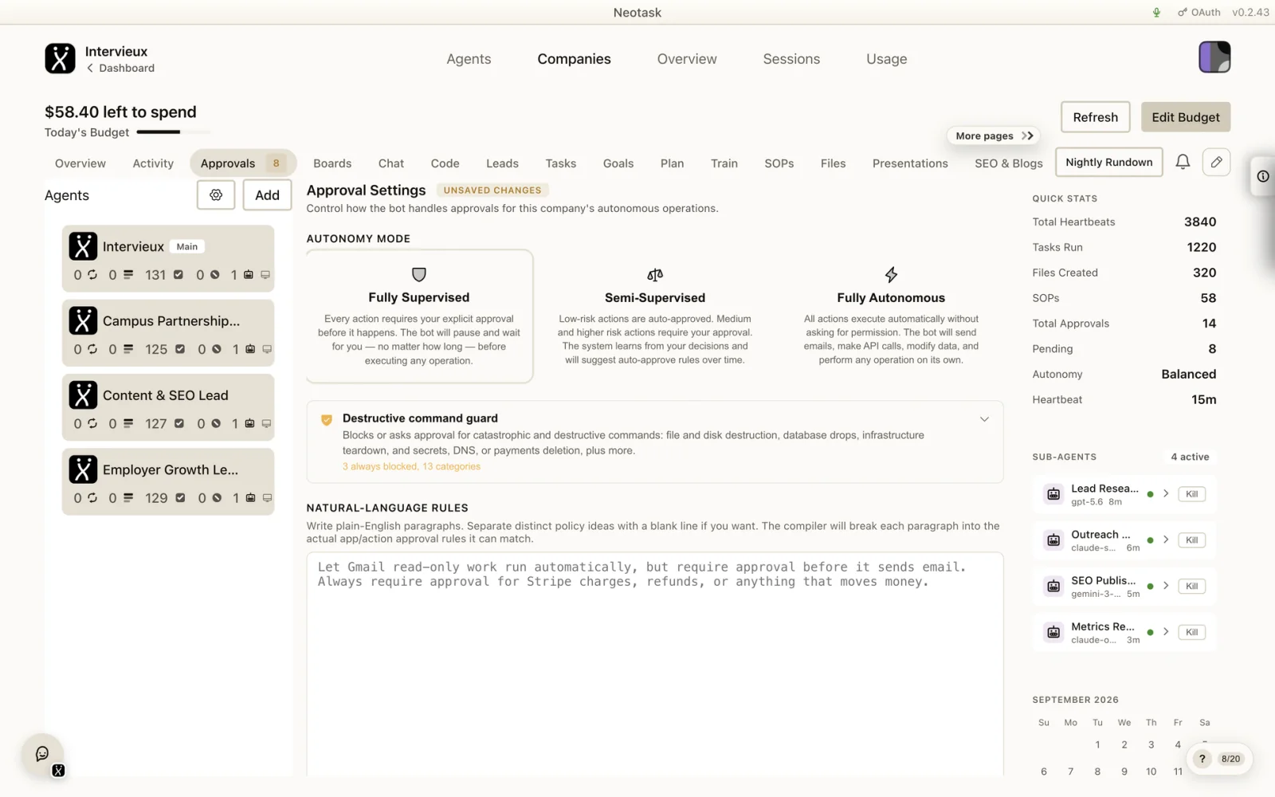1275x797 pixels.
Task: Open the help question mark icon
Action: point(1202,759)
